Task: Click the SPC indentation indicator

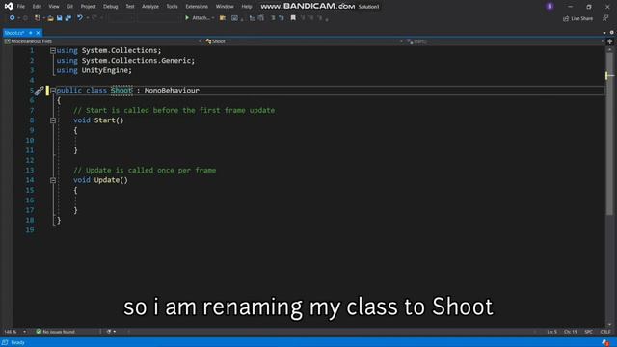Action: coord(588,332)
